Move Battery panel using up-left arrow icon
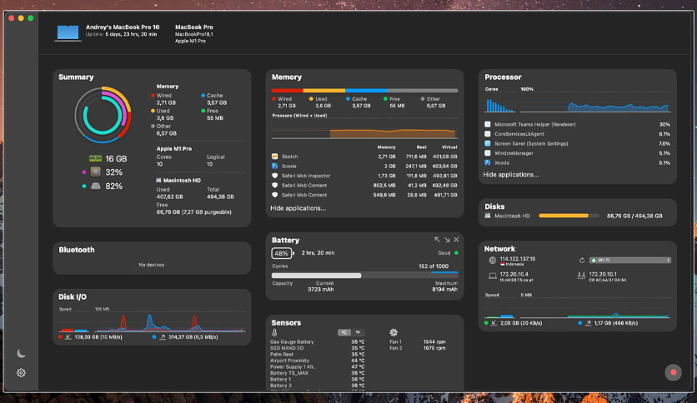The image size is (697, 403). click(x=437, y=240)
